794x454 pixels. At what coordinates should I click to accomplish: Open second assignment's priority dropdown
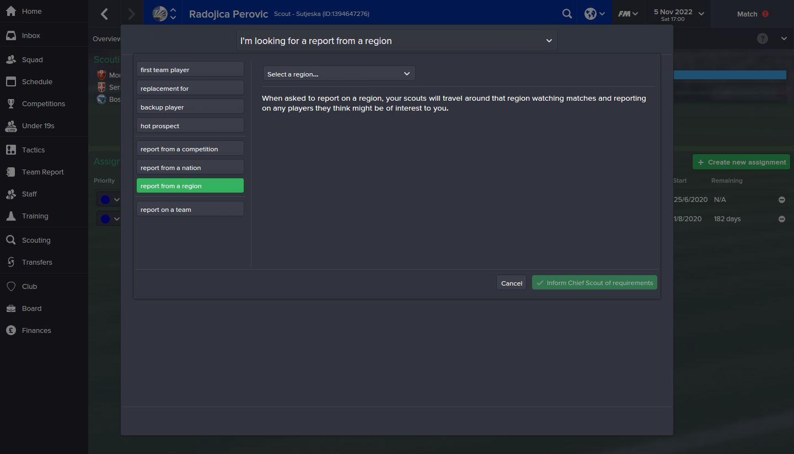tap(109, 219)
